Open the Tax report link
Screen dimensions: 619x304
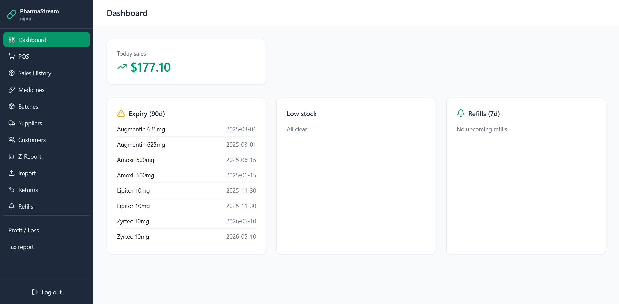21,247
